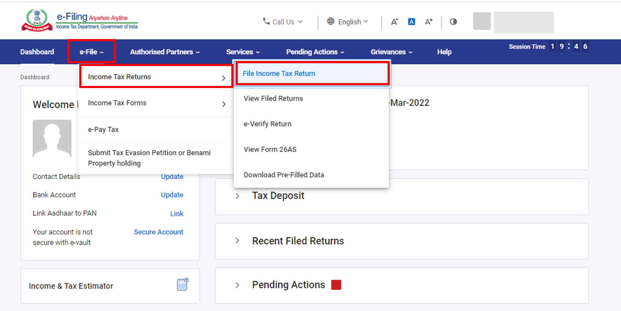
Task: Select File Income Tax Return option
Action: (x=279, y=73)
